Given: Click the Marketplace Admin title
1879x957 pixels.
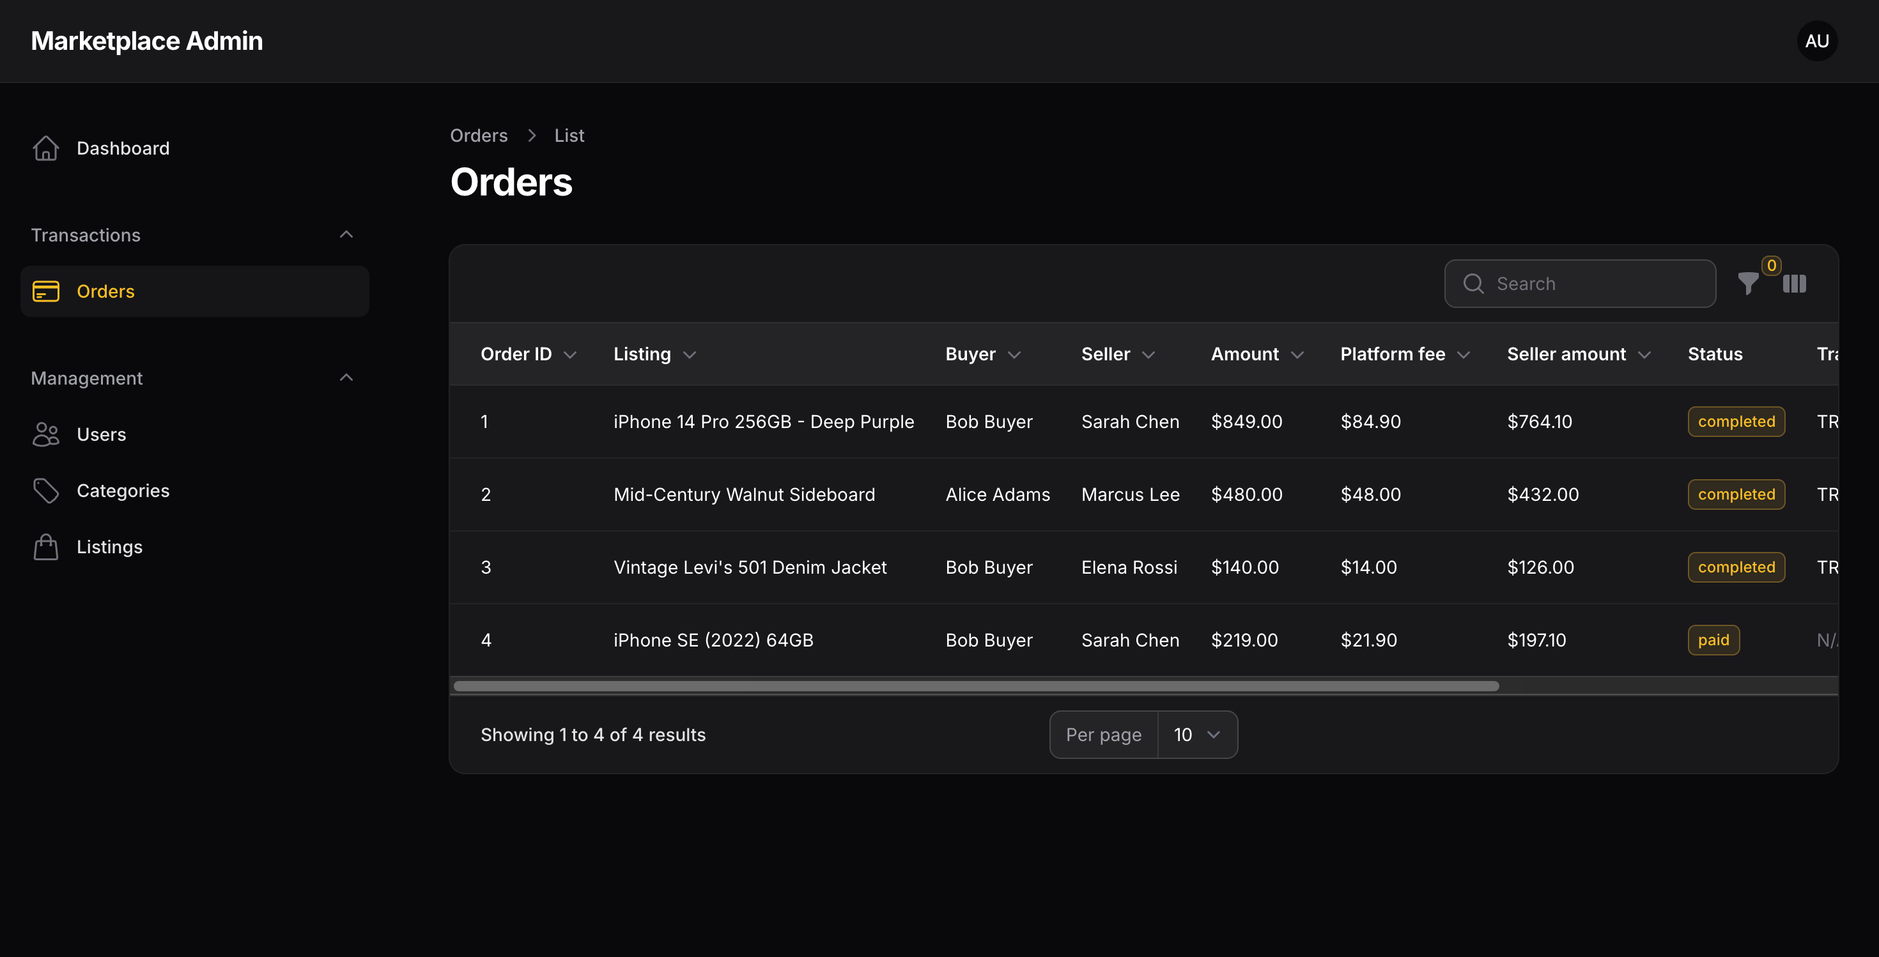Looking at the screenshot, I should coord(146,41).
